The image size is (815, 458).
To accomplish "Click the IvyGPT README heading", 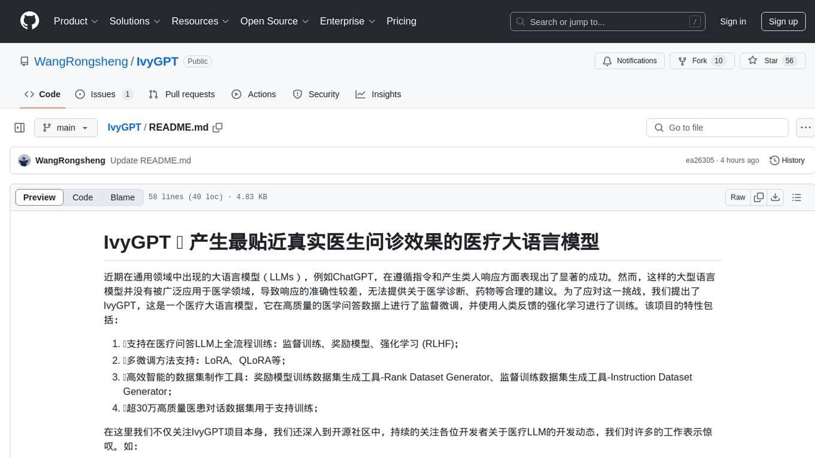I will [x=351, y=242].
